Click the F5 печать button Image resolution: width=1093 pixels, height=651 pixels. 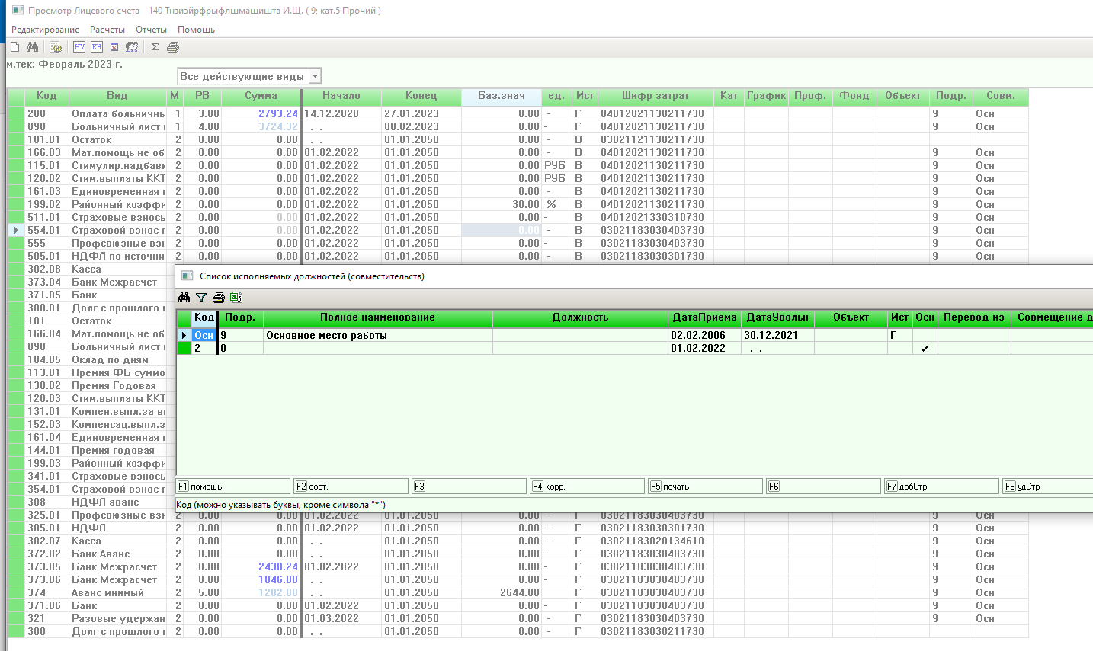pos(706,487)
